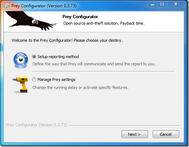This screenshot has height=147, width=189.
Task: Minimize the Prey Configurator window
Action: tap(152, 4)
